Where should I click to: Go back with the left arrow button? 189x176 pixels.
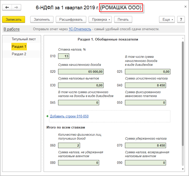pyautogui.click(x=7, y=7)
